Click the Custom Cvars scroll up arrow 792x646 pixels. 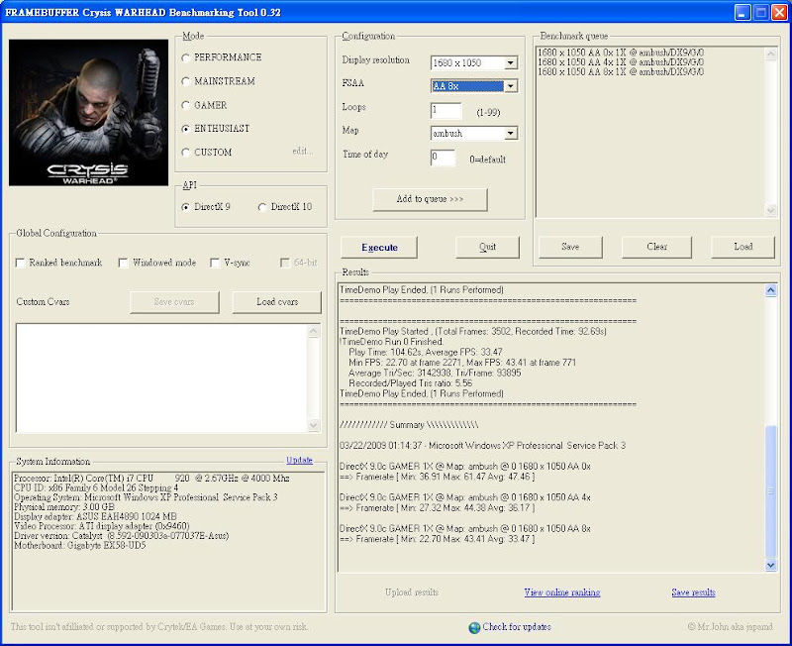313,331
